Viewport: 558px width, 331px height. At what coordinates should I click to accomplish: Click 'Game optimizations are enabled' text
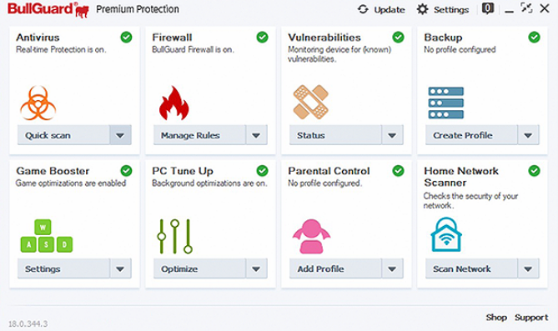[71, 183]
